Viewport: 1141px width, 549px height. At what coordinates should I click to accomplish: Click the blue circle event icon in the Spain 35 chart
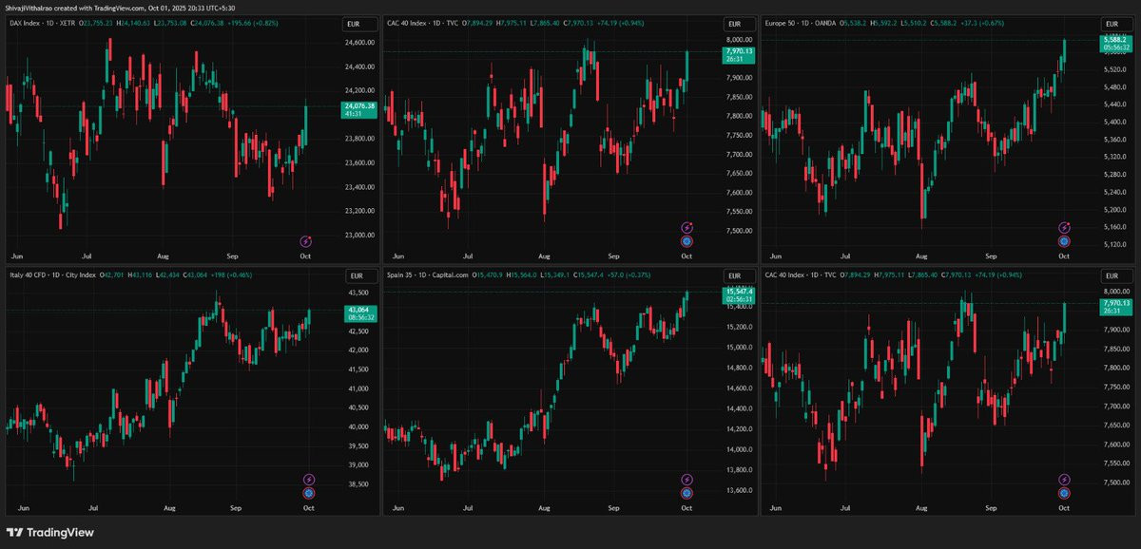point(687,493)
